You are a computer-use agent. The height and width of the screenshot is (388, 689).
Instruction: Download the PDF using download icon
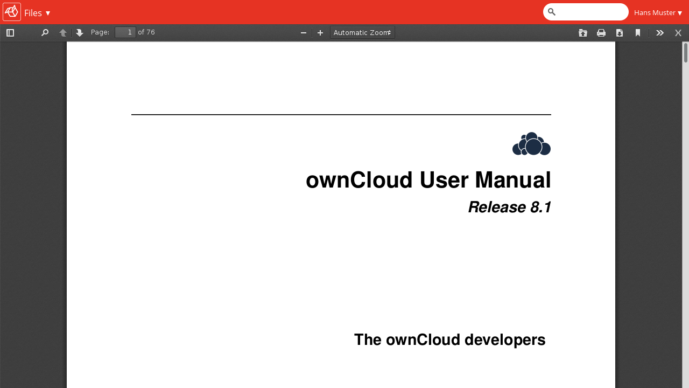coord(620,33)
